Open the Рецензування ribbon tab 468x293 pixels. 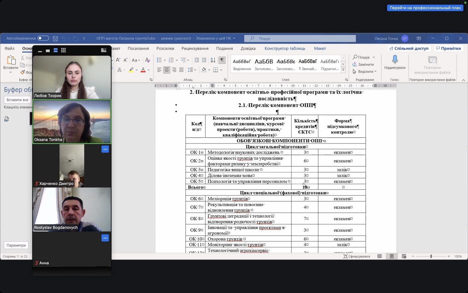[x=195, y=48]
